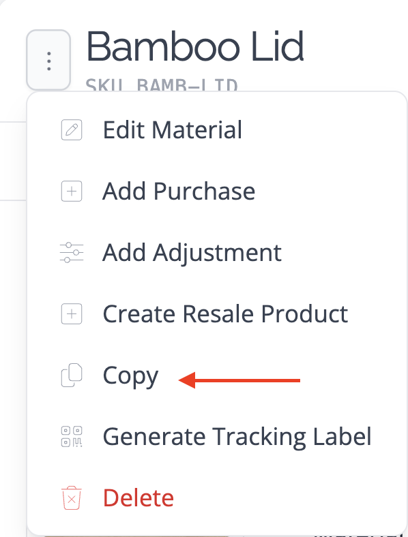
Task: Click the pencil icon beside Edit Material
Action: (x=72, y=129)
